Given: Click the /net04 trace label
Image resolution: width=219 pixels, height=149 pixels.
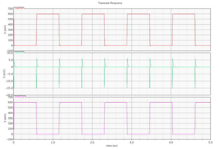Looking at the screenshot, I should coord(19,8).
